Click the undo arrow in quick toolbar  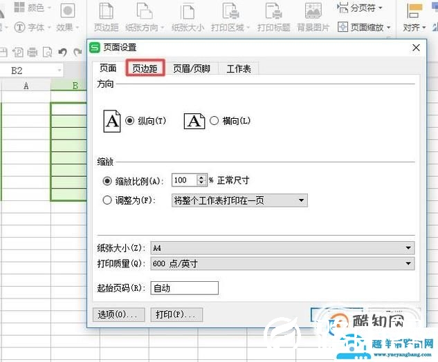click(62, 52)
